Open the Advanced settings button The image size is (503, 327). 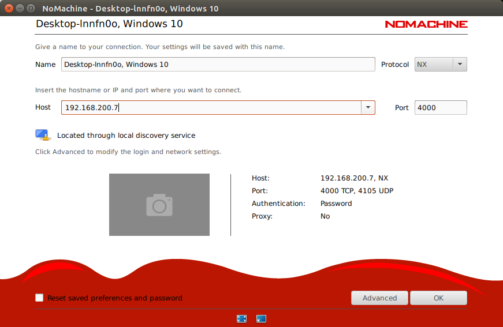[379, 298]
